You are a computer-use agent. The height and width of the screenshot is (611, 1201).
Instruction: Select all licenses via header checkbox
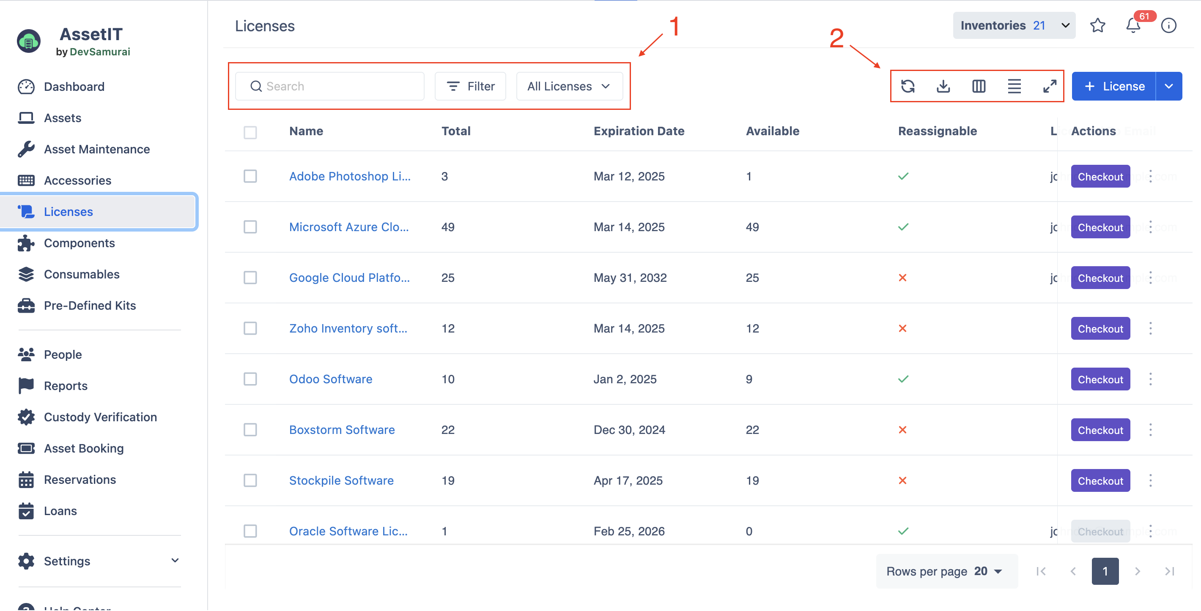[250, 132]
